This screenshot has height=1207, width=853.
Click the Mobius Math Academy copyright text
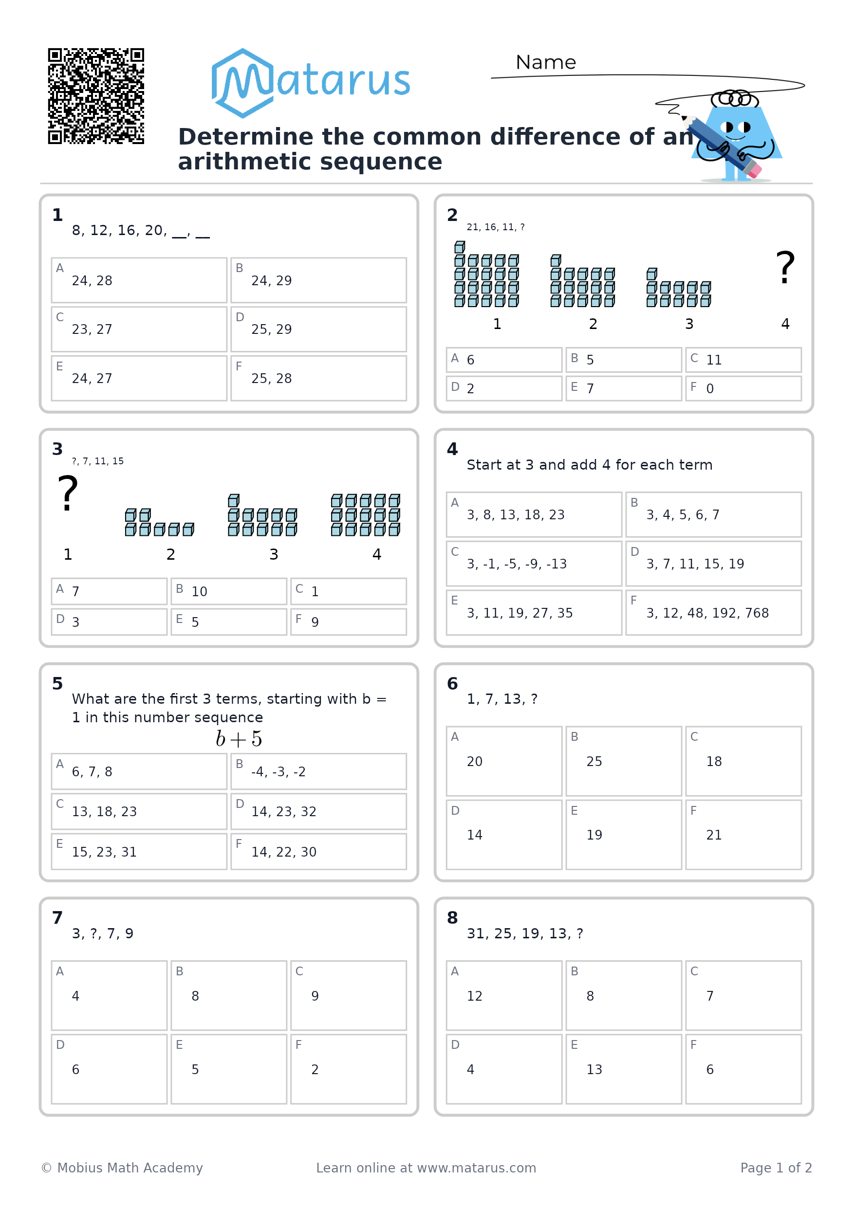click(x=122, y=1168)
